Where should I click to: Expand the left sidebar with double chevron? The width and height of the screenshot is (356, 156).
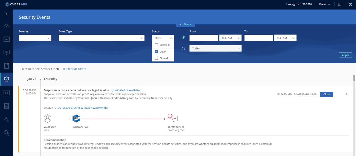tap(6, 14)
